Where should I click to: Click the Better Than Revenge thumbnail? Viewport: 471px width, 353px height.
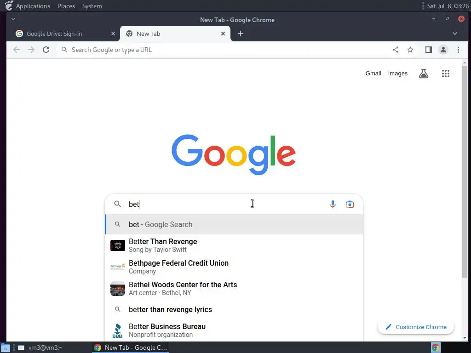click(x=118, y=245)
